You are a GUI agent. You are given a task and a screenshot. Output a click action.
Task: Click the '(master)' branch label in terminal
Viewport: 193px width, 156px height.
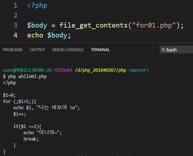click(x=139, y=70)
